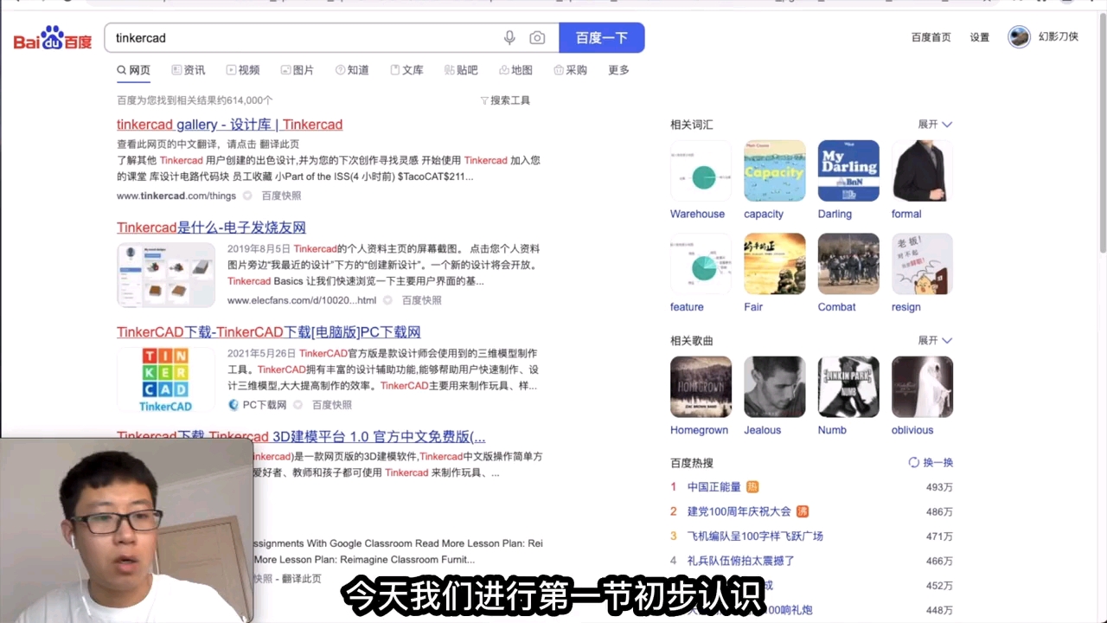Switch to the 图片 tab
This screenshot has height=623, width=1107.
pyautogui.click(x=298, y=70)
